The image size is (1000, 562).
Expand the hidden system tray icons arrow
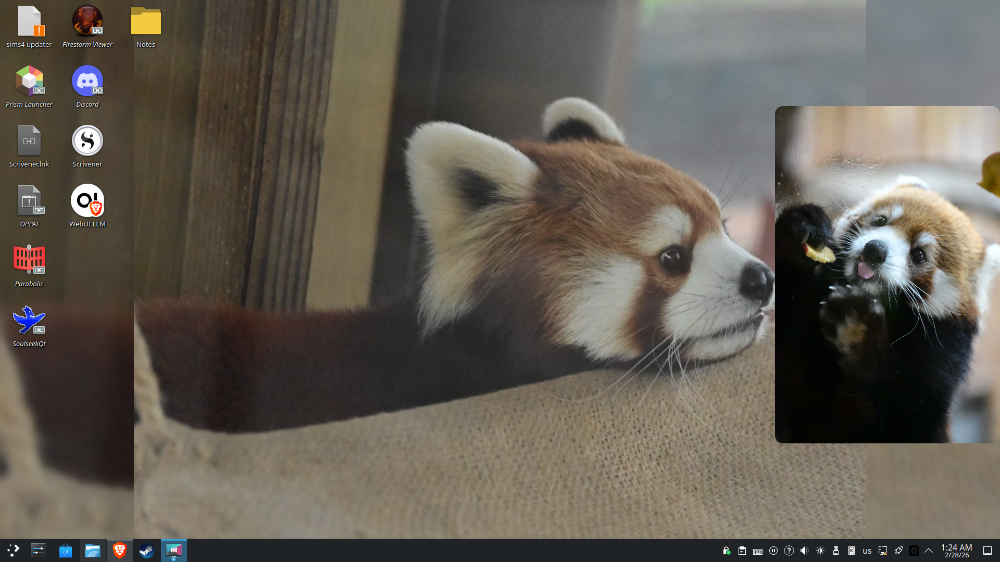(x=929, y=551)
